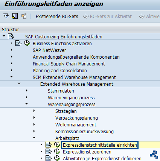Collapse the SCM Extended Warehouse Management node
Image resolution: width=160 pixels, height=161 pixels.
(12, 77)
